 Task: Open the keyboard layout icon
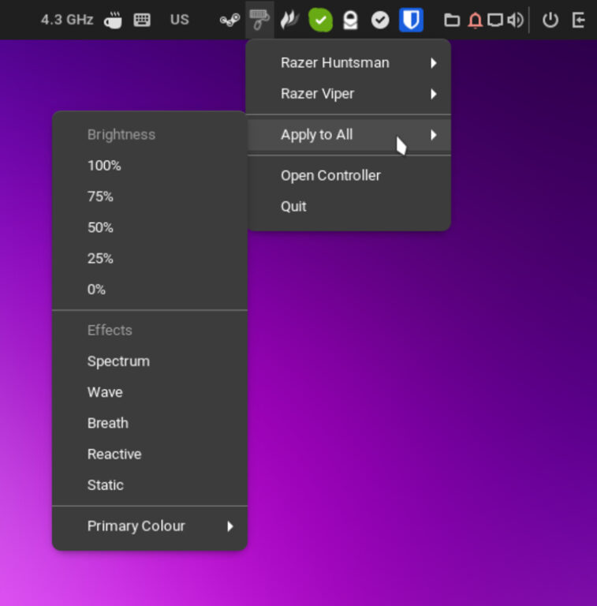[x=142, y=20]
